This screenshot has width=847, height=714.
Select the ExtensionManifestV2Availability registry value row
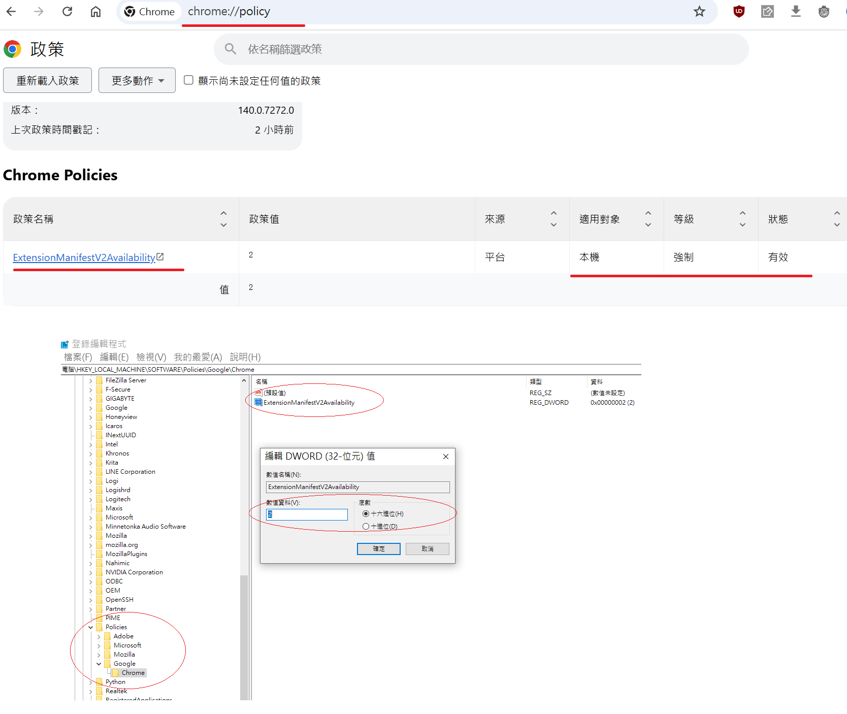[x=309, y=403]
